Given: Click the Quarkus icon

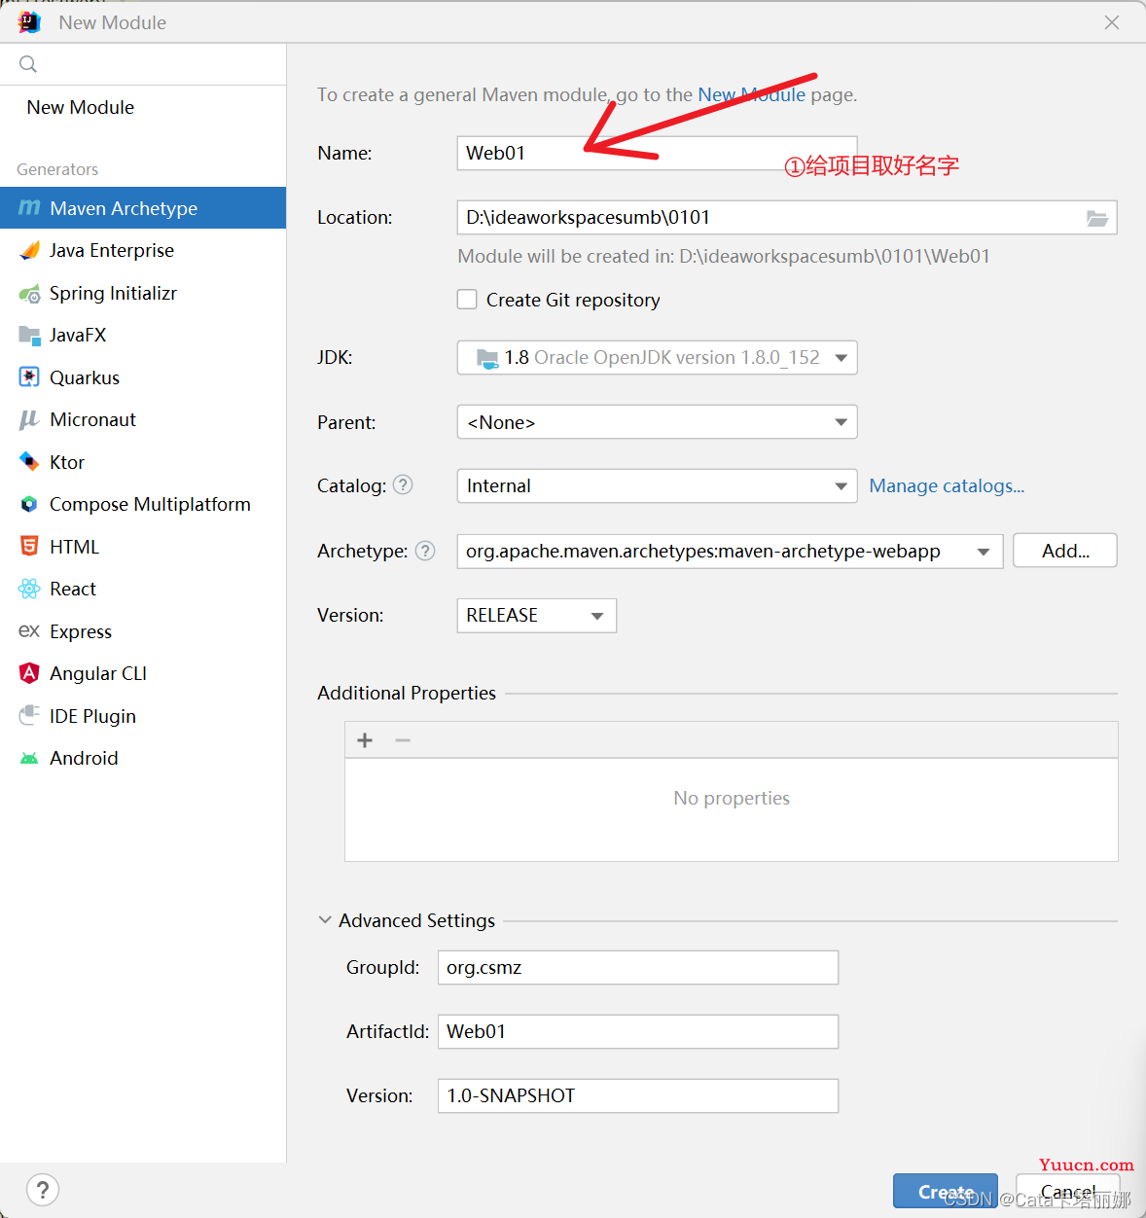Looking at the screenshot, I should point(29,377).
